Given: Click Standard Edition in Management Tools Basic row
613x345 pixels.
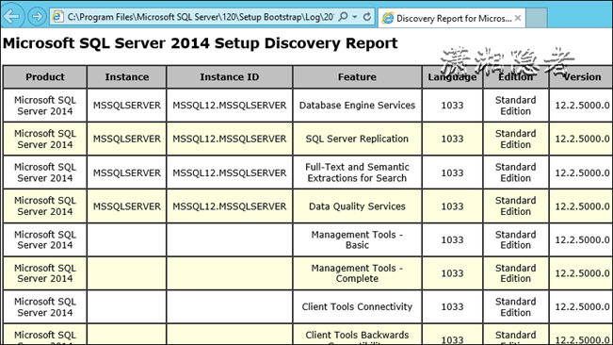Looking at the screenshot, I should 516,239.
